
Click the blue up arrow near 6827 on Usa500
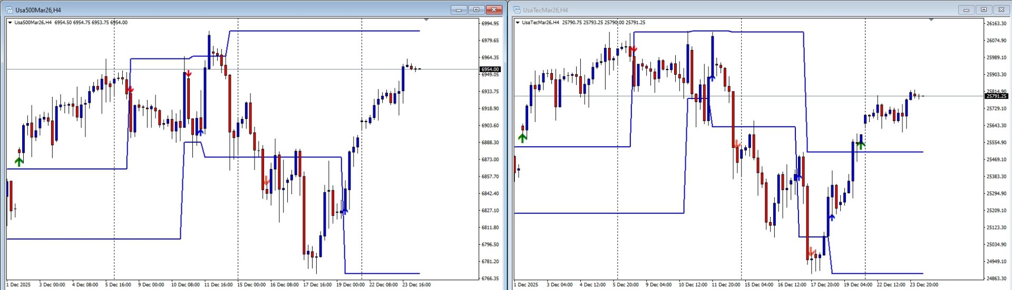tap(344, 211)
